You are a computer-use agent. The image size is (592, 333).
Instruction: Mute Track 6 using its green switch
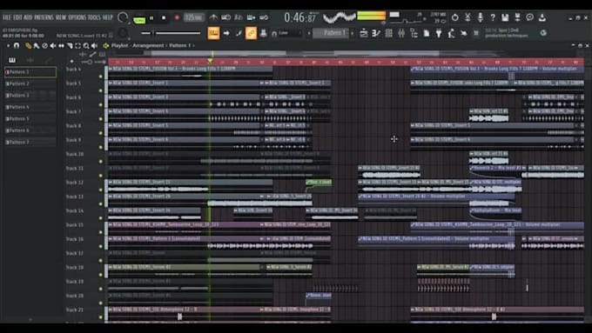pos(100,105)
